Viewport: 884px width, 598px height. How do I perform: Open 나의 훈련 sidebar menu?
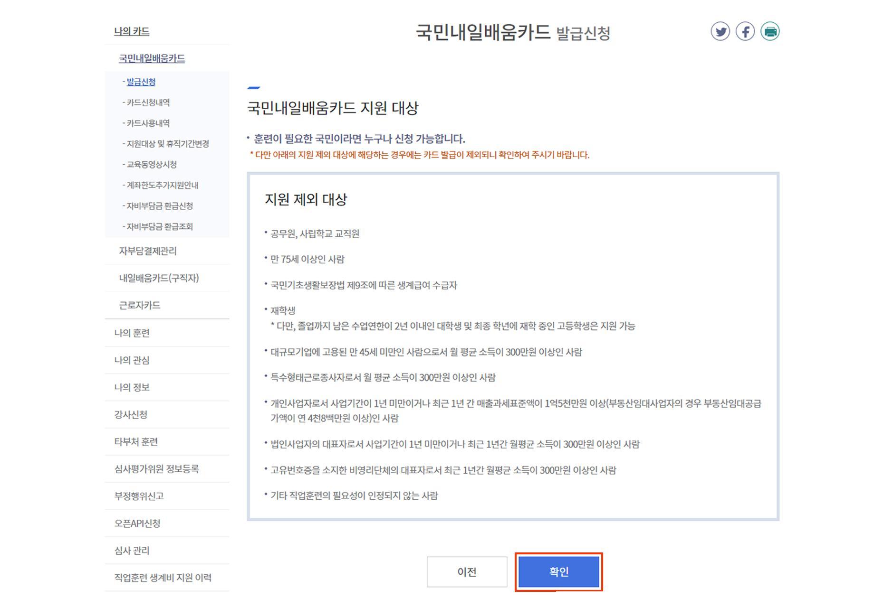[x=132, y=333]
